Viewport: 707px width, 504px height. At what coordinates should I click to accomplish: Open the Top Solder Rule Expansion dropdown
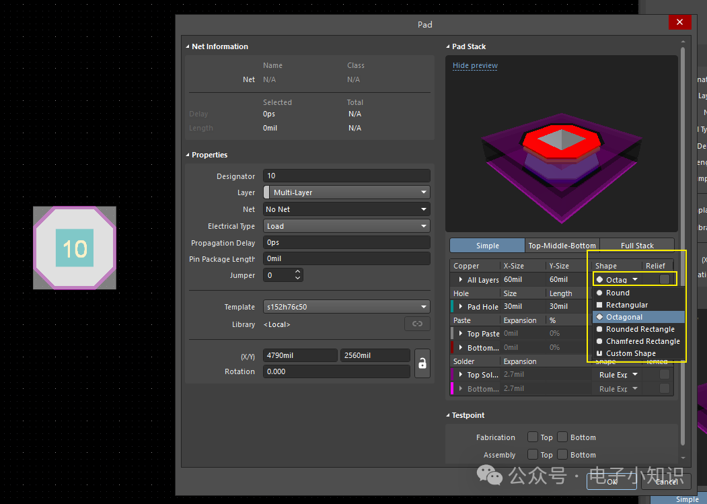pyautogui.click(x=618, y=375)
